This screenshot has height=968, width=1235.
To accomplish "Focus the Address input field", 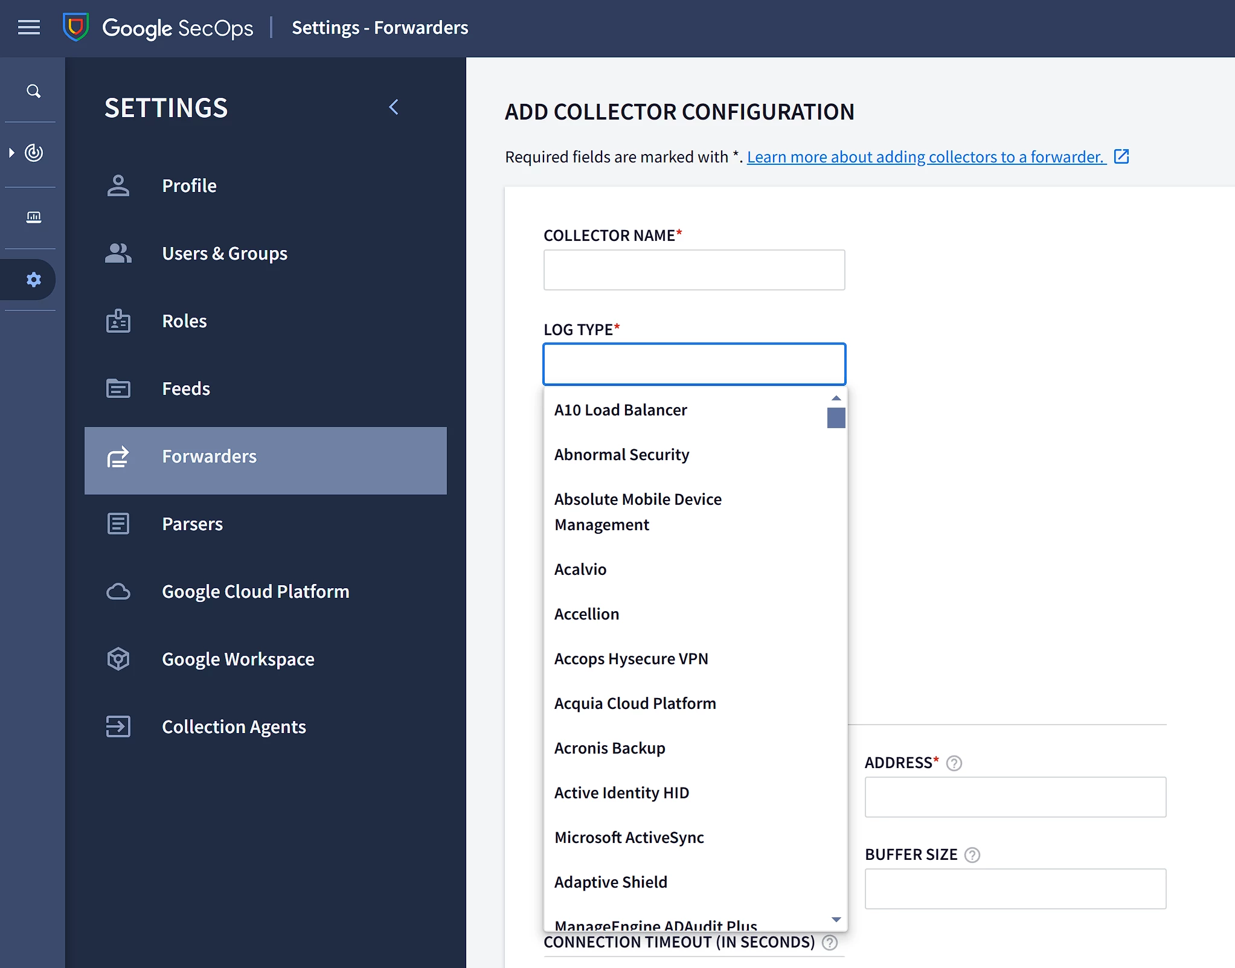I will tap(1015, 797).
